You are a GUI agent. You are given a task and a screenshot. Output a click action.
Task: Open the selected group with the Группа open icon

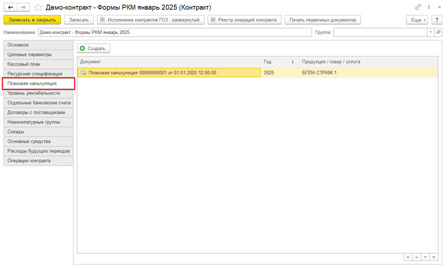[x=439, y=32]
